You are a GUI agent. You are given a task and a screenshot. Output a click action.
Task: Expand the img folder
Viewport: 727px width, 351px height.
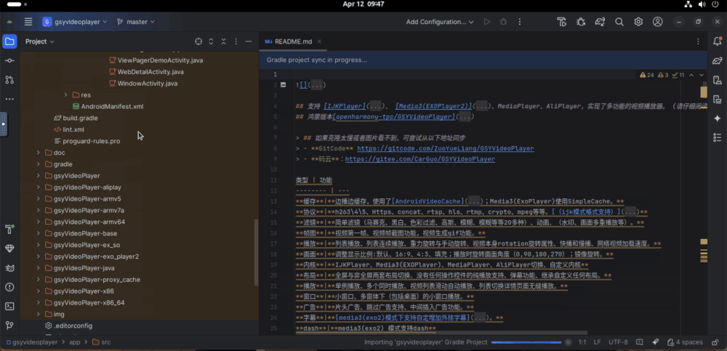pyautogui.click(x=39, y=315)
